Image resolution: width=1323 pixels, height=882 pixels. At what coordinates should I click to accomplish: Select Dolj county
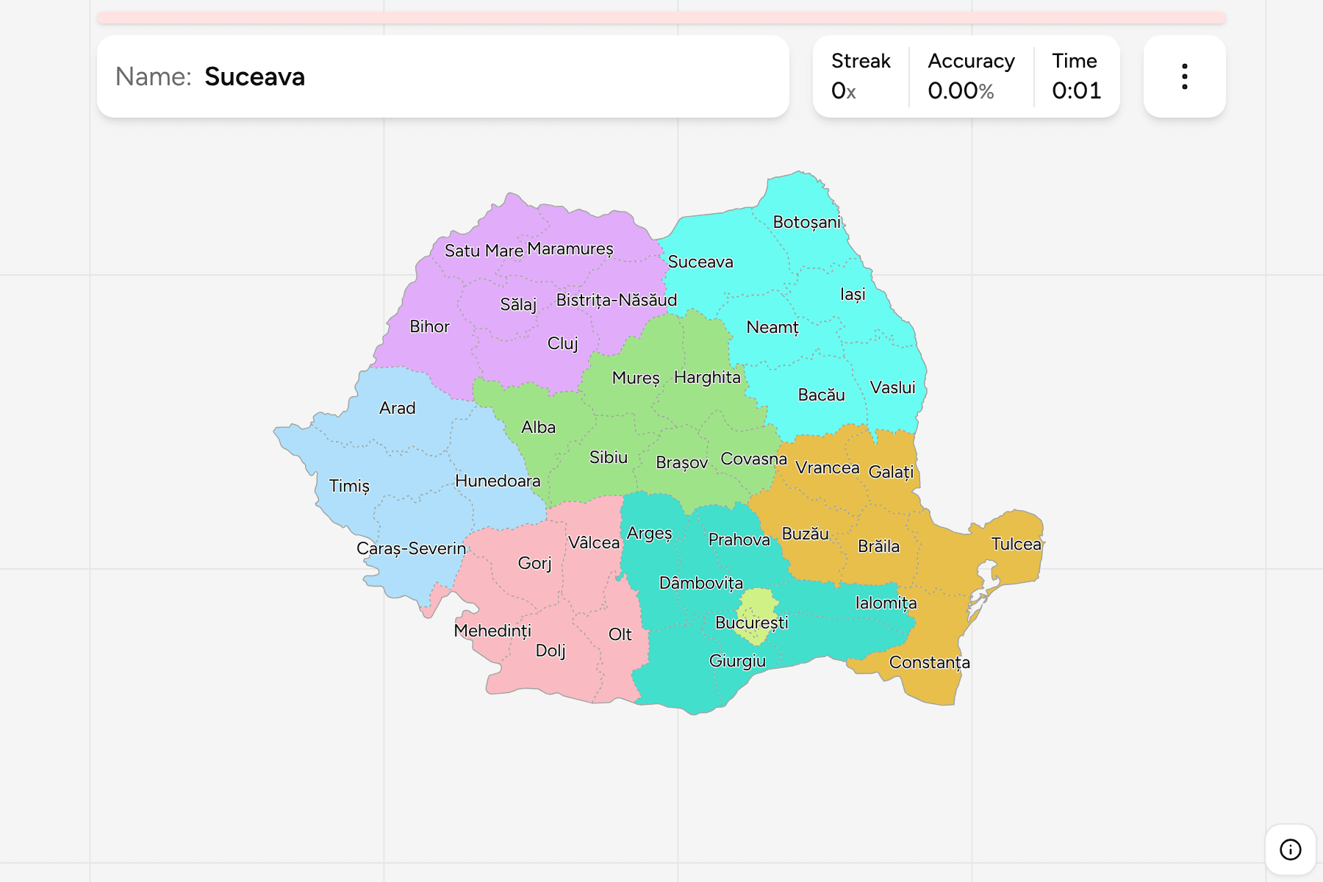(551, 650)
